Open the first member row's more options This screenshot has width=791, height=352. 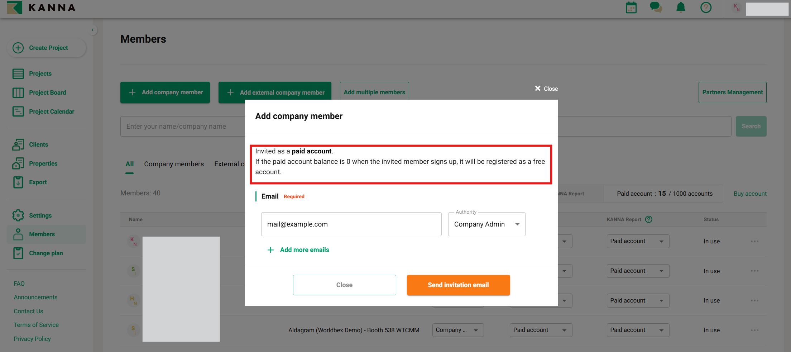(754, 241)
